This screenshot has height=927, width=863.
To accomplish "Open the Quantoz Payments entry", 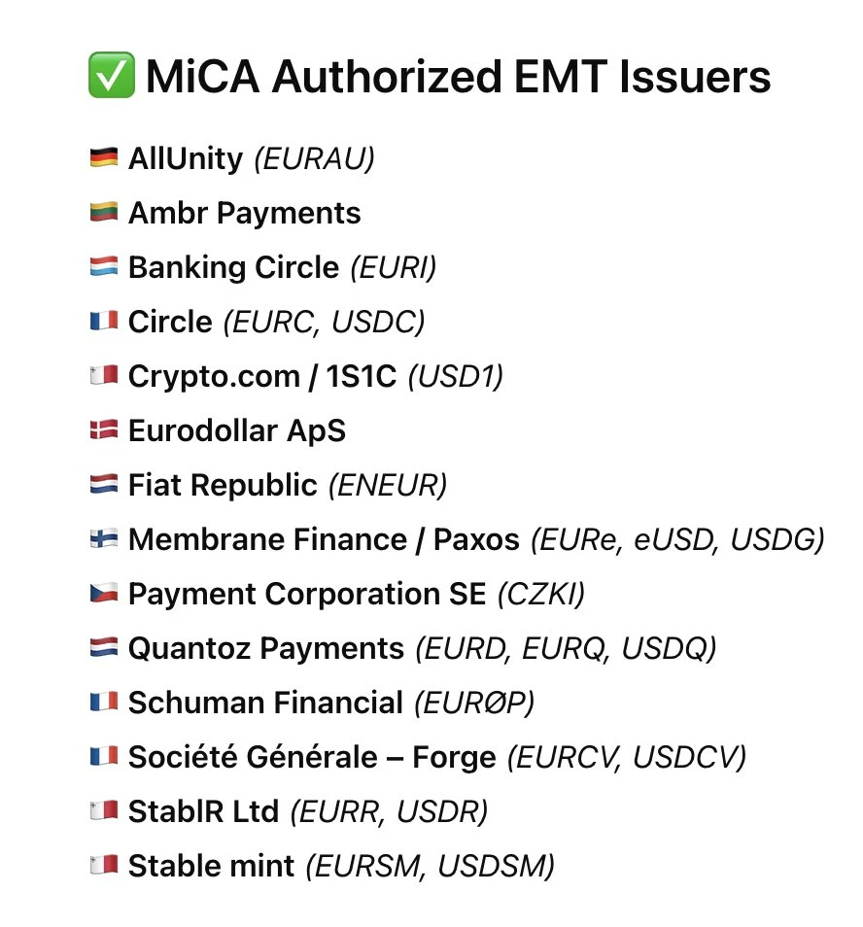I will tap(266, 648).
